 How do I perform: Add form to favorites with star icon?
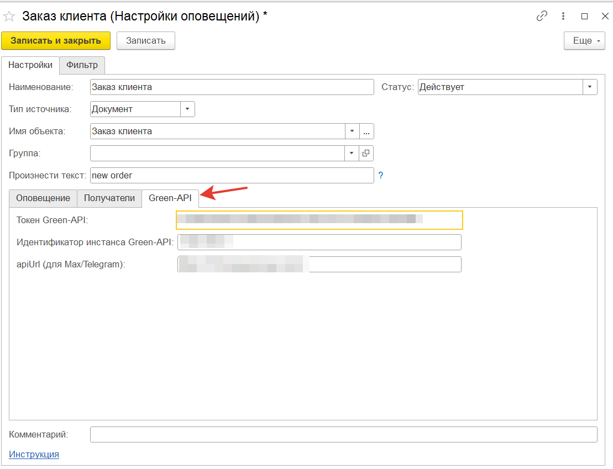(9, 16)
